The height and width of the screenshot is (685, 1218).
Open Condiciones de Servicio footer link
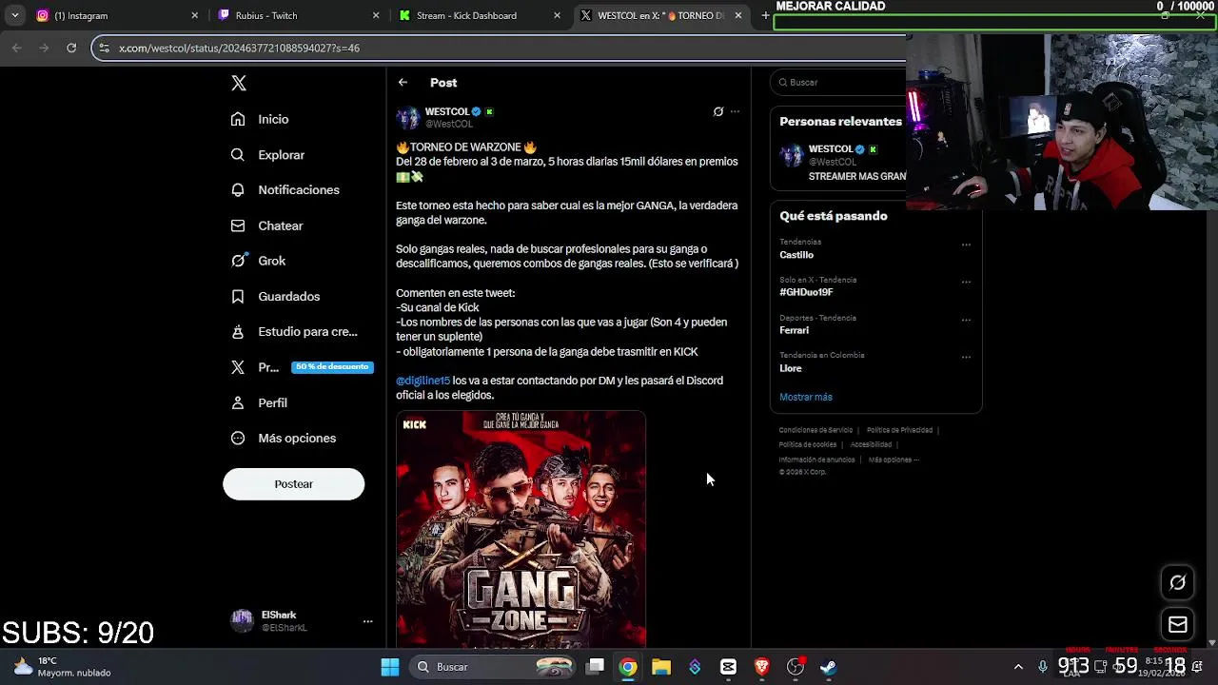pos(815,430)
